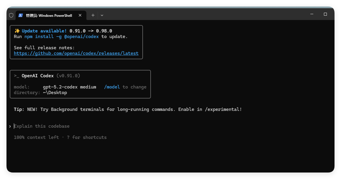Image resolution: width=341 pixels, height=179 pixels.
Task: Click the administrator shield icon in title bar
Action: click(x=11, y=15)
